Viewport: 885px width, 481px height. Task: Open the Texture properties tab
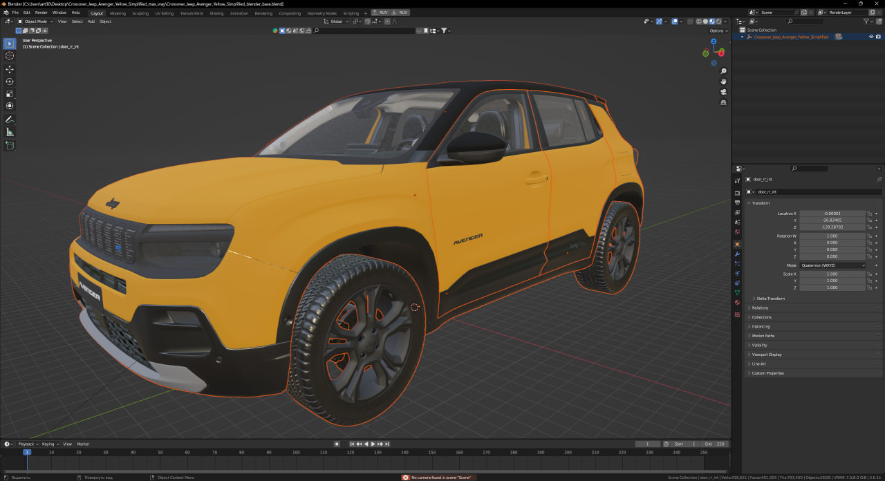point(737,314)
